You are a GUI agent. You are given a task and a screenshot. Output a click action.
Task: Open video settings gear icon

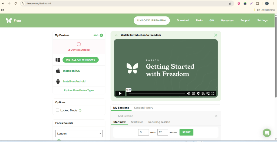coord(198,93)
